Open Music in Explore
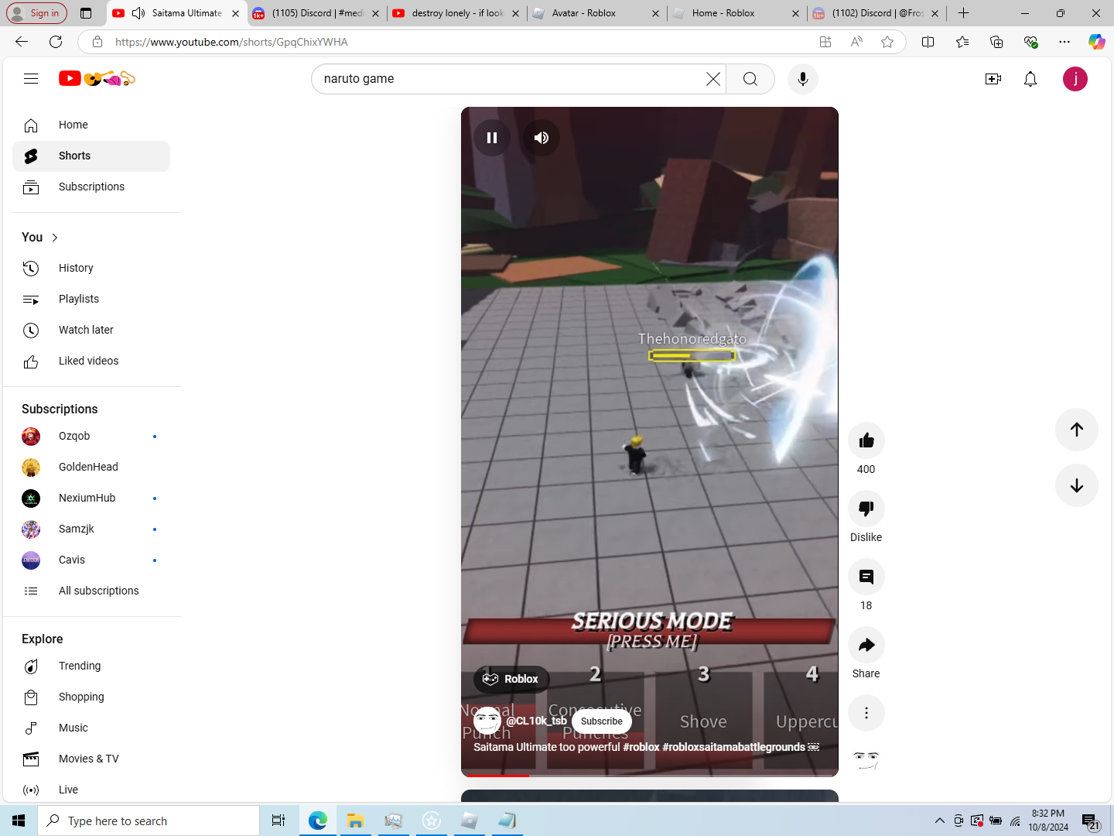The image size is (1114, 836). [x=91, y=728]
